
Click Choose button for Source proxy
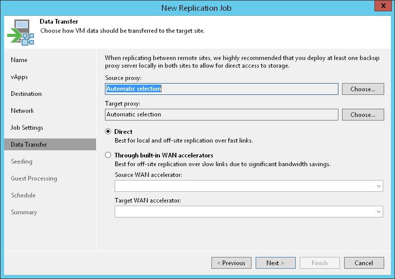[363, 89]
